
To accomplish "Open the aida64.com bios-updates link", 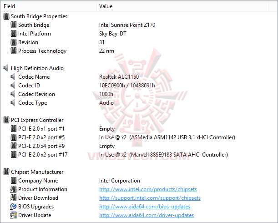I will [x=145, y=207].
